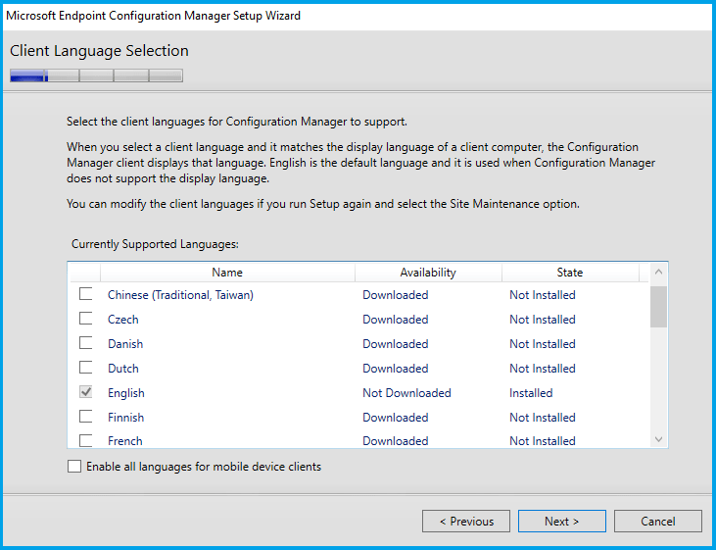Go back with the Previous button
Screen dimensions: 716x550
466,522
